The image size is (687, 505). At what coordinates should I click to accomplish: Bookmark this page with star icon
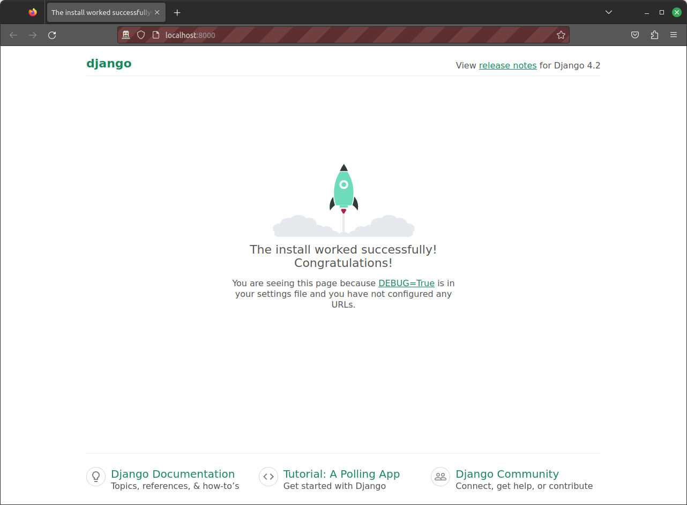pyautogui.click(x=561, y=35)
